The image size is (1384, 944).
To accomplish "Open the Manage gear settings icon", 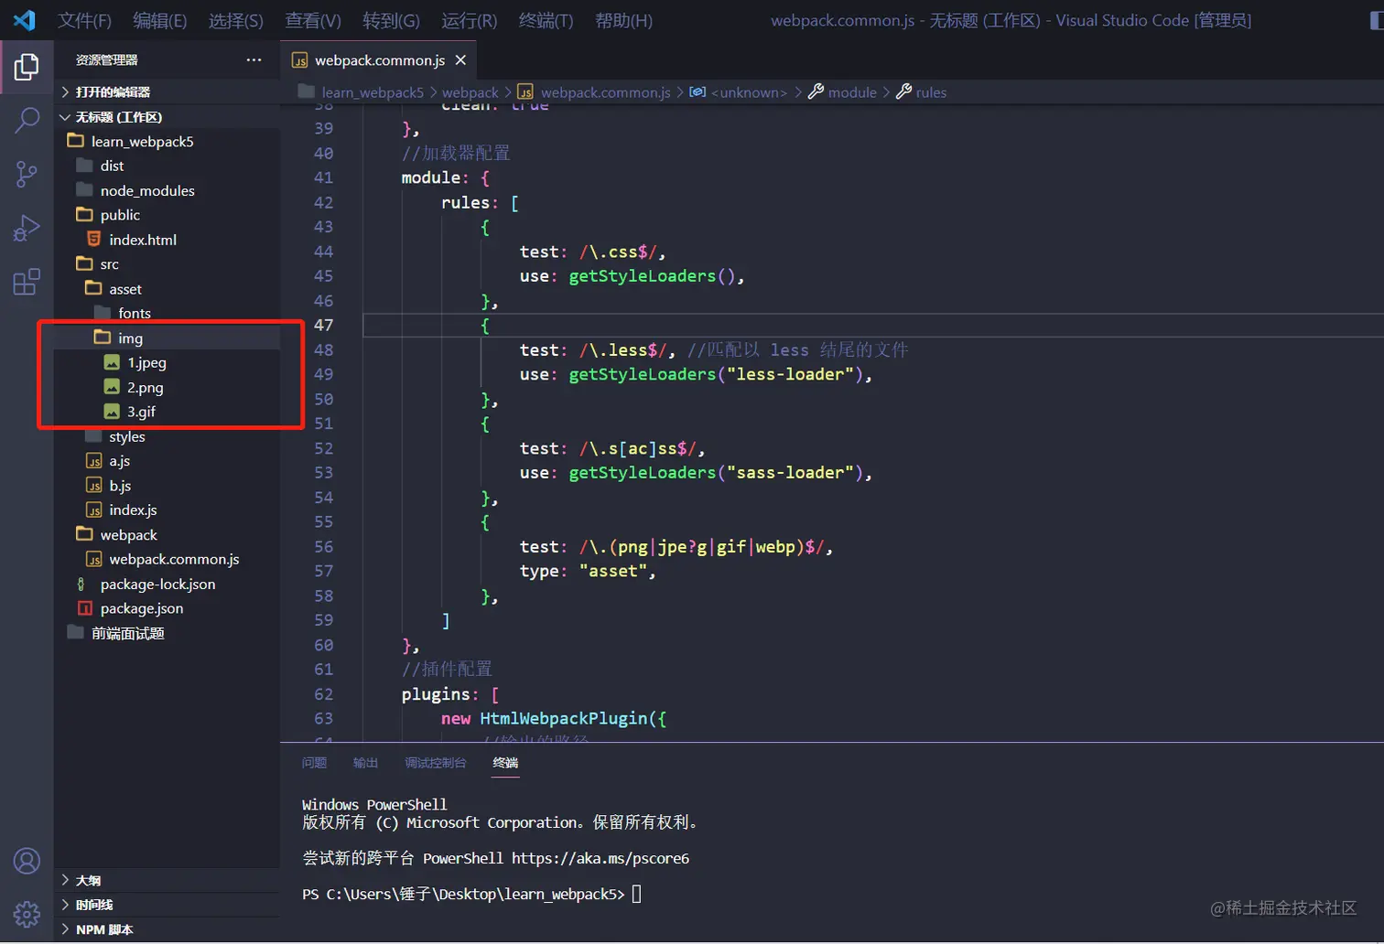I will pyautogui.click(x=27, y=914).
